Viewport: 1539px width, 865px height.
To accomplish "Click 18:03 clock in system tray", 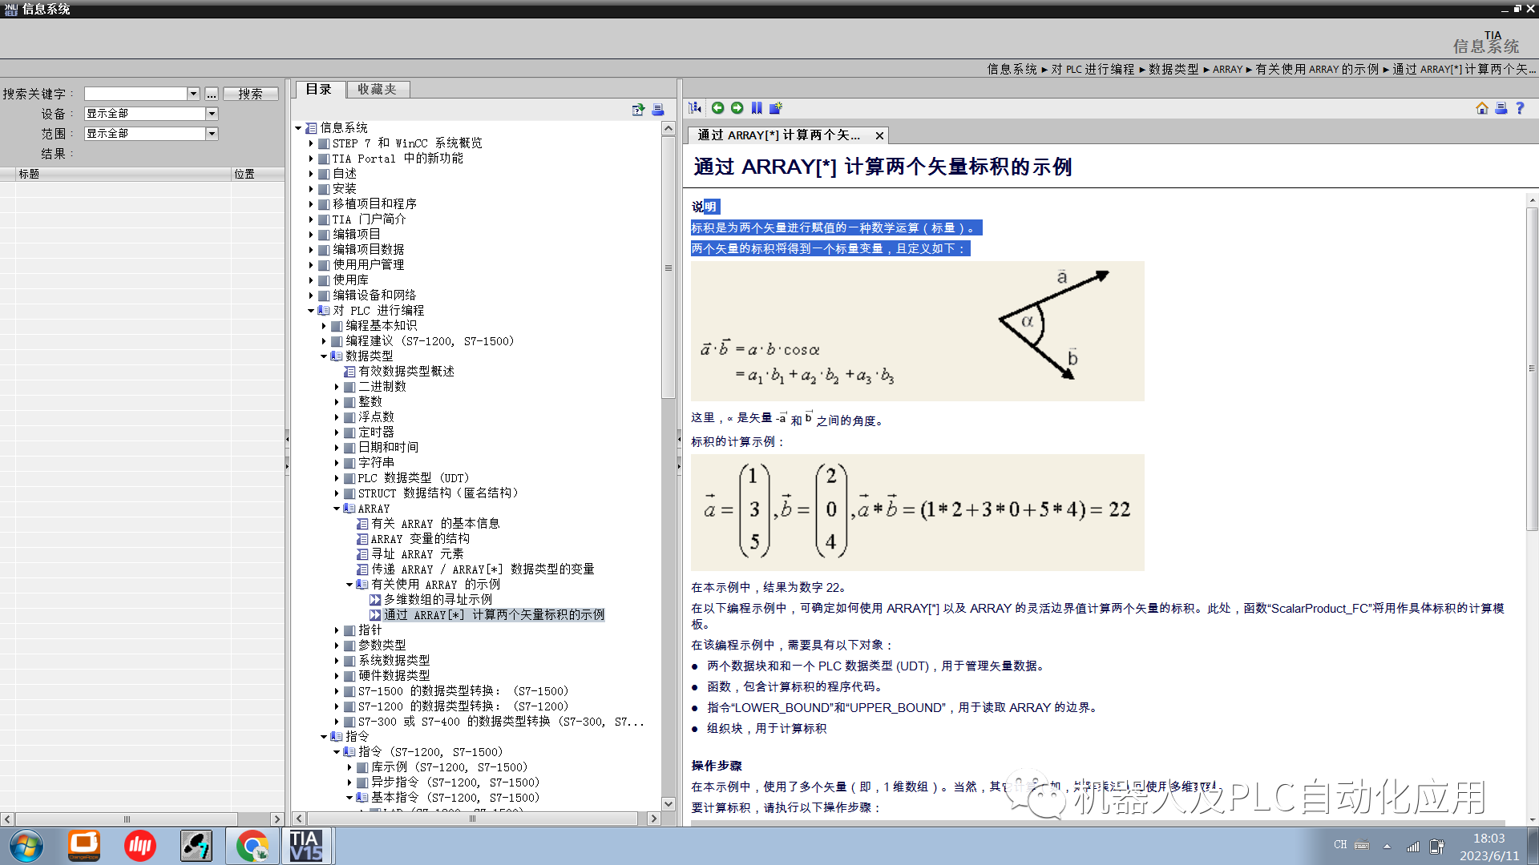I will (x=1489, y=839).
